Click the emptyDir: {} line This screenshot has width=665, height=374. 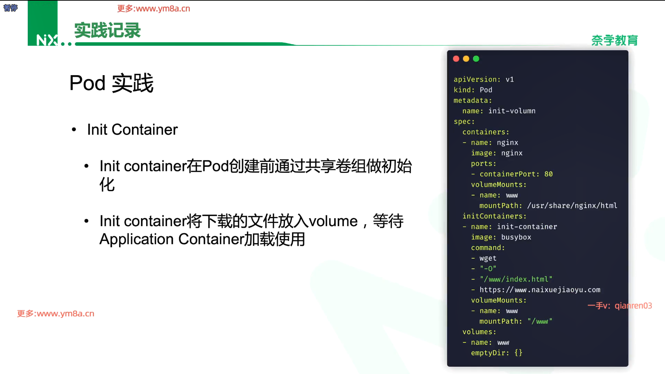pos(496,353)
